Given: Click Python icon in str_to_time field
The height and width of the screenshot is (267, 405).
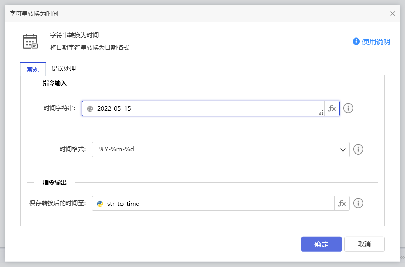Looking at the screenshot, I should [100, 204].
